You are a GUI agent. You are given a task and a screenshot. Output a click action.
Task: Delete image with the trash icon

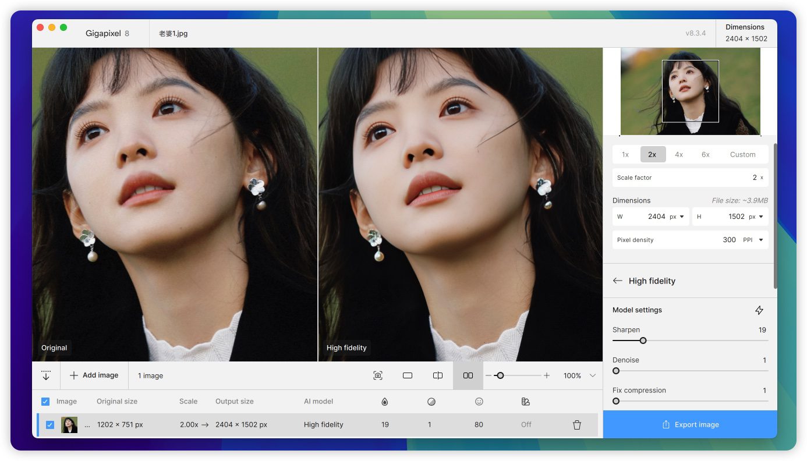tap(577, 425)
